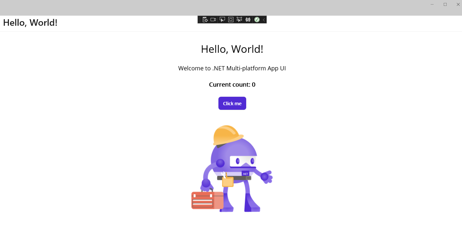
Task: Click the toolbar's dotted grip handle
Action: pyautogui.click(x=199, y=20)
